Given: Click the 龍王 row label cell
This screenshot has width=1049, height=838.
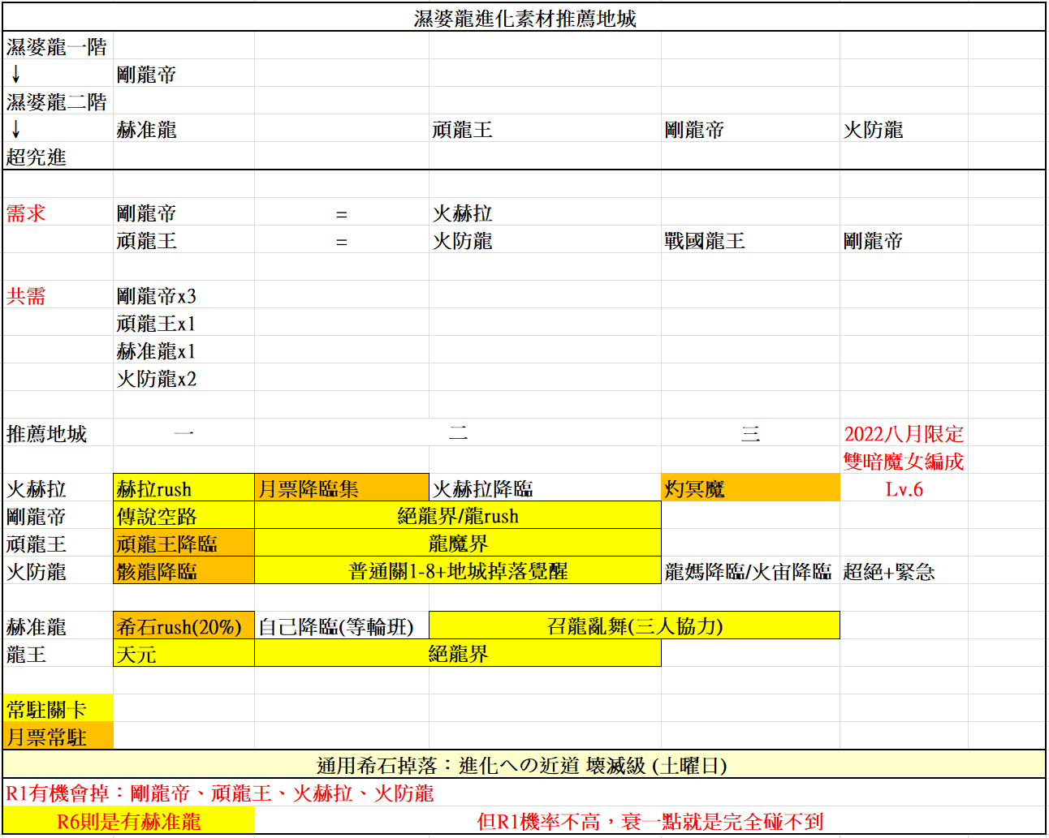Looking at the screenshot, I should pyautogui.click(x=58, y=654).
